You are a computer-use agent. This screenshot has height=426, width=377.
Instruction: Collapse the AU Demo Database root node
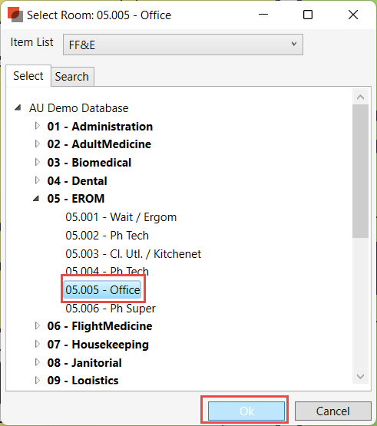[x=18, y=108]
